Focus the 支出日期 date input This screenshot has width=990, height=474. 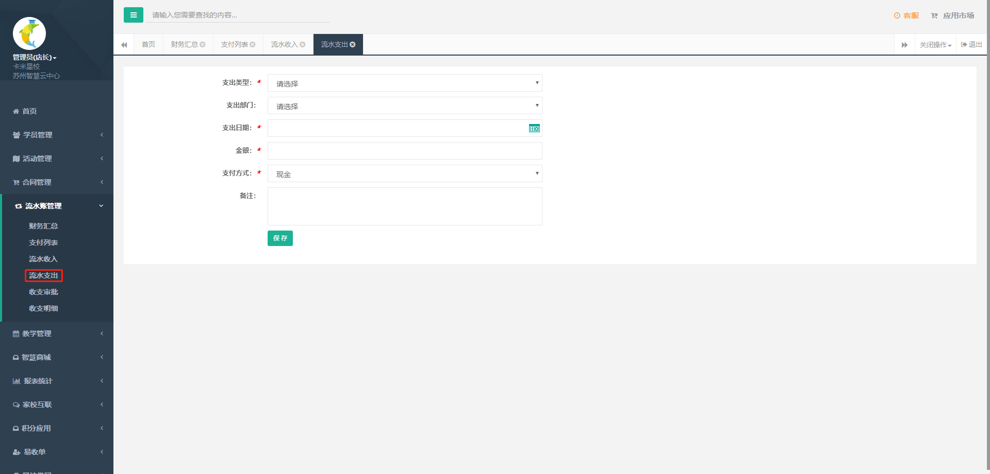pos(405,128)
